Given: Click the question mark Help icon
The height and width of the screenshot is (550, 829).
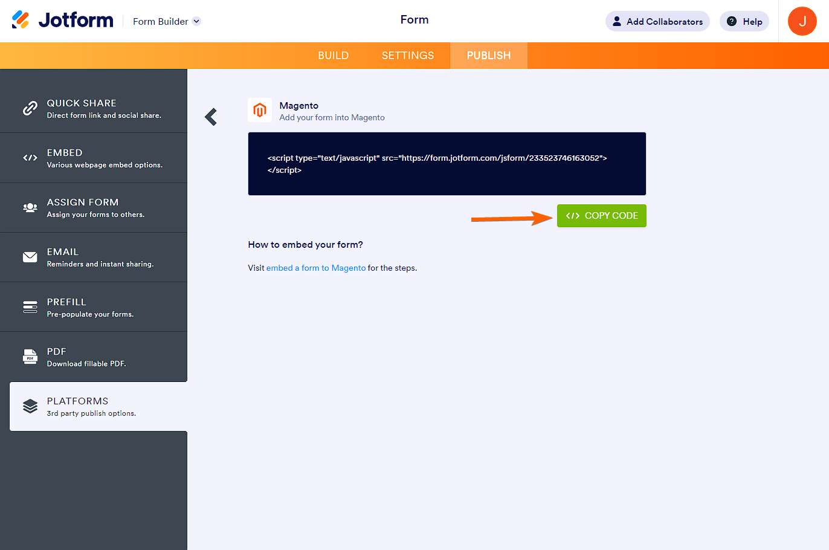Looking at the screenshot, I should coord(732,21).
